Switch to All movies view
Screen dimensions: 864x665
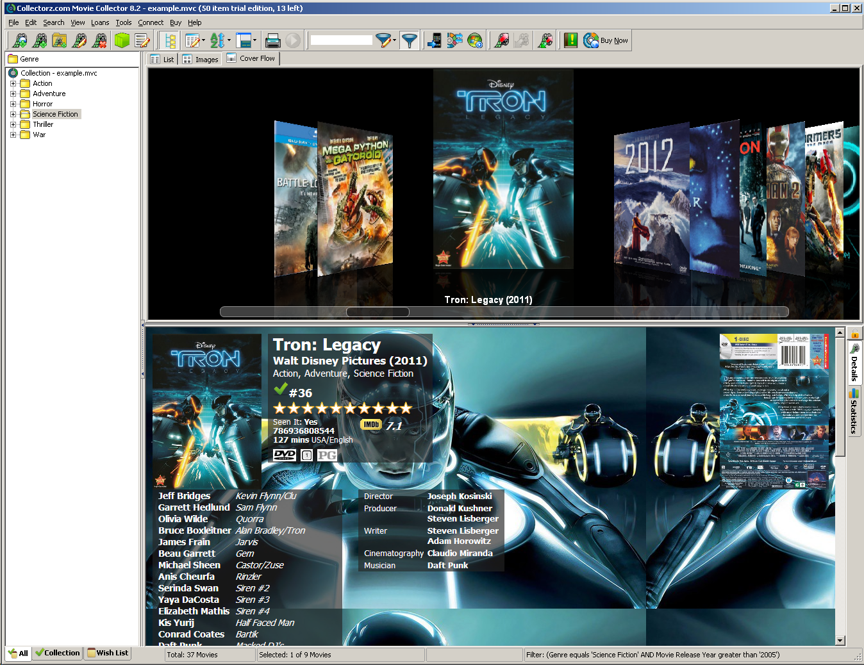[18, 653]
